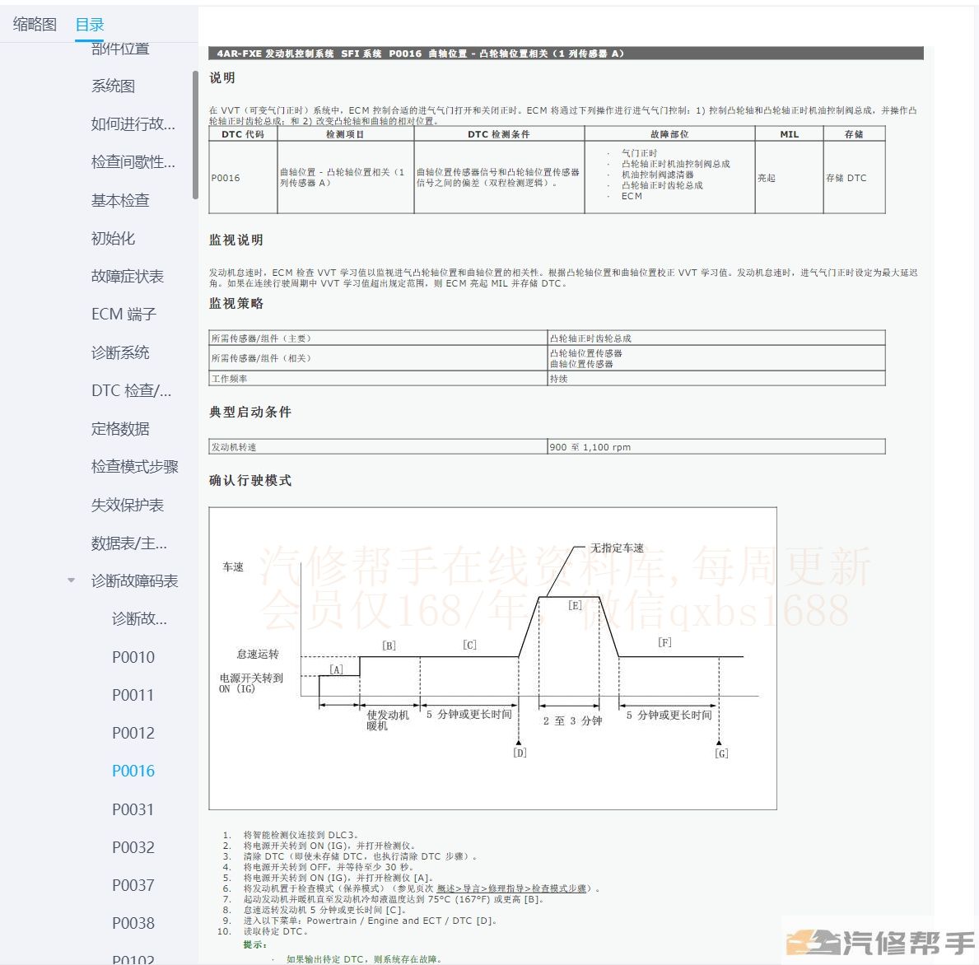The width and height of the screenshot is (979, 965).
Task: Follow the 概述>导言>修理指导>检查模式步骤 link
Action: pyautogui.click(x=511, y=888)
